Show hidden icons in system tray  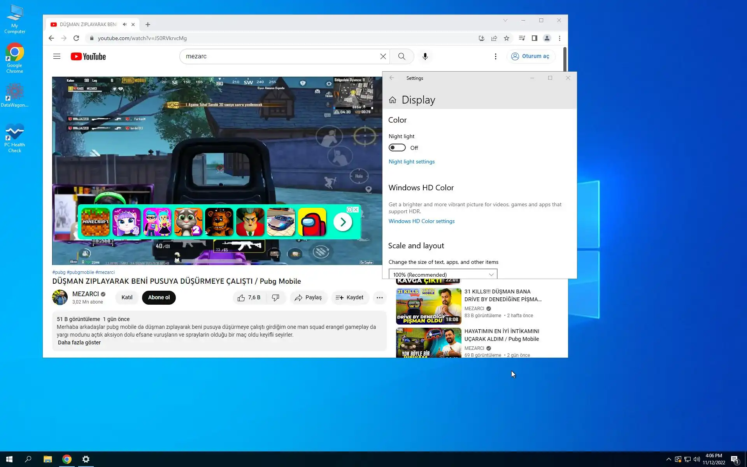coord(668,459)
